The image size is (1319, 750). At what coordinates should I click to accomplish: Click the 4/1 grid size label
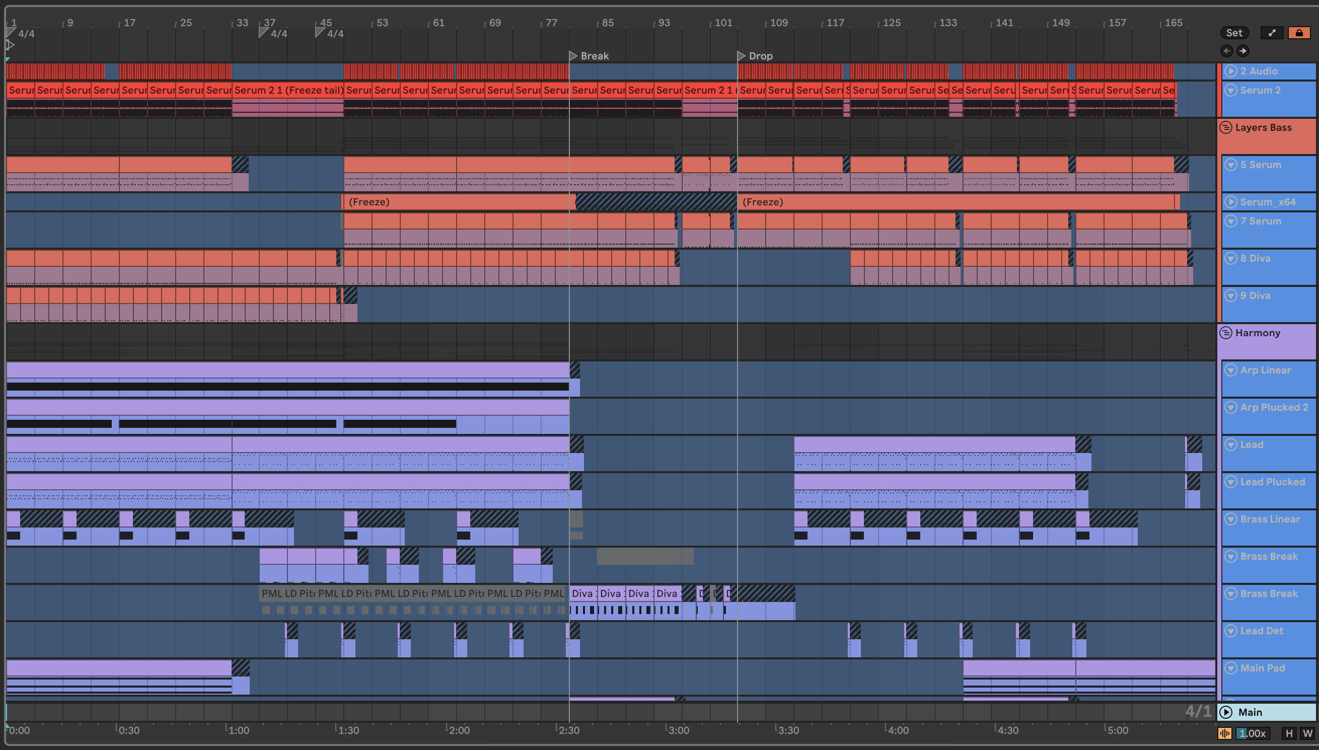[1198, 711]
